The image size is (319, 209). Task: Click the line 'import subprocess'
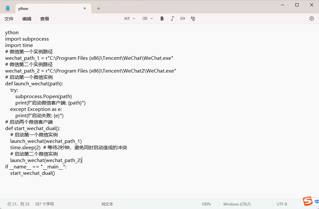27,39
